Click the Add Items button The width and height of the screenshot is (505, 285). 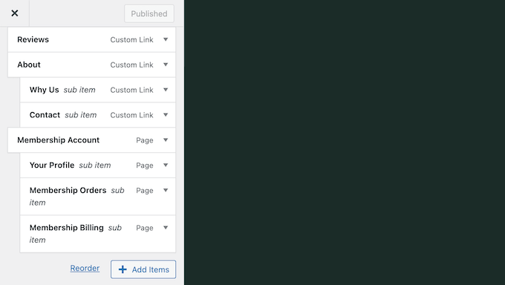tap(143, 269)
